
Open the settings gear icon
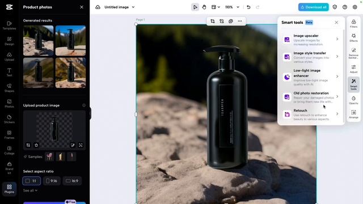354,7
